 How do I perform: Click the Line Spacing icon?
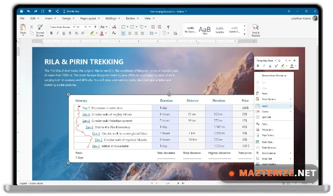151,33
